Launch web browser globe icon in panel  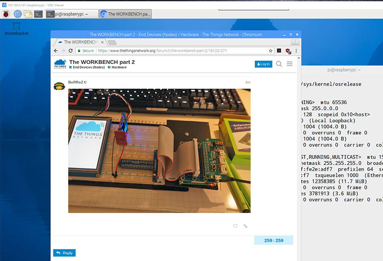17,14
